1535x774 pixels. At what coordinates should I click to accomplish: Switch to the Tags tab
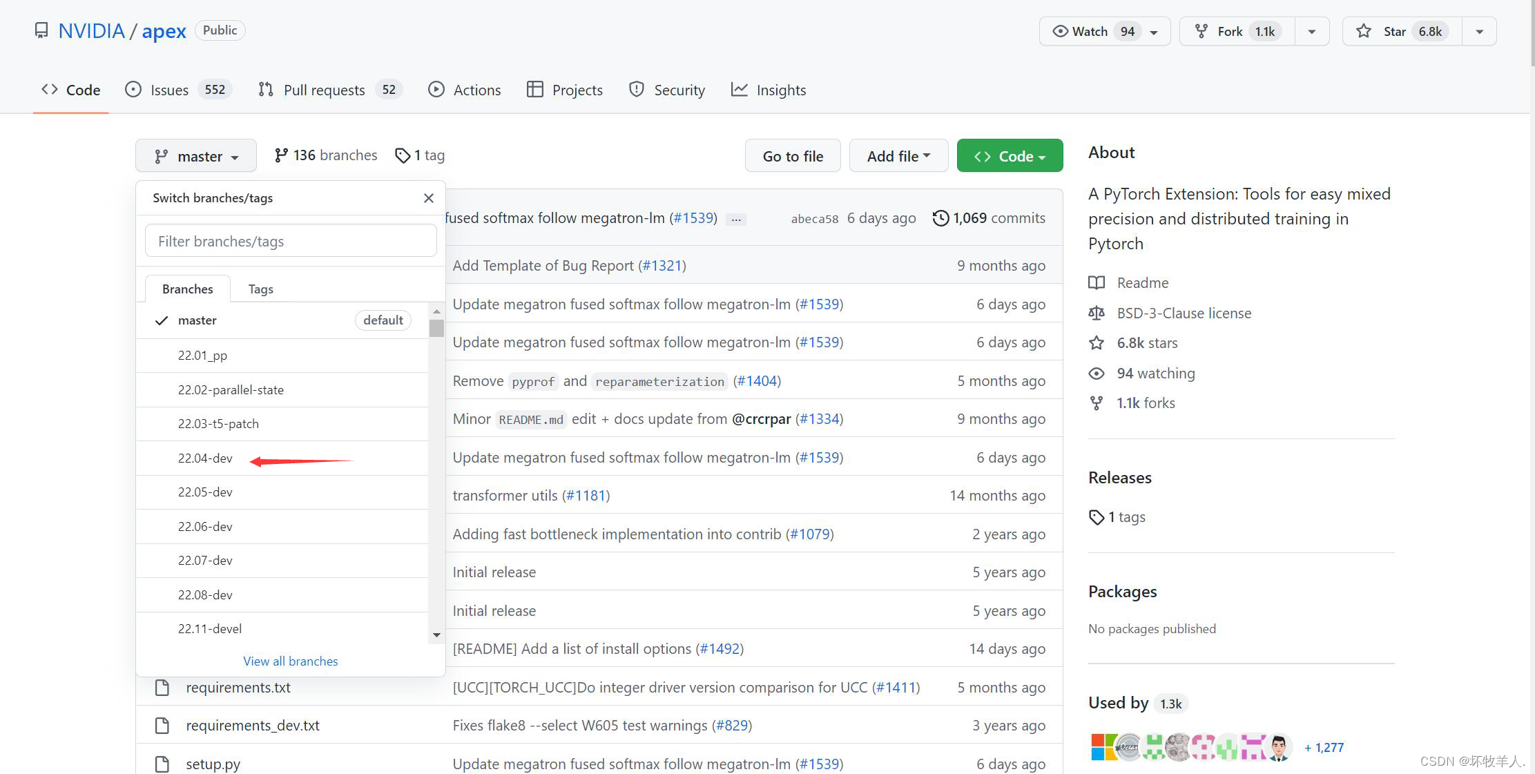[x=260, y=289]
